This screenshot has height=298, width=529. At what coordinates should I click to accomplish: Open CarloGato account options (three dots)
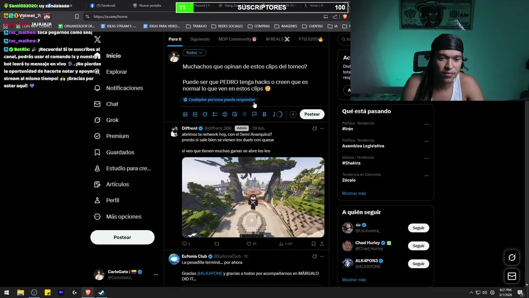pos(156,274)
